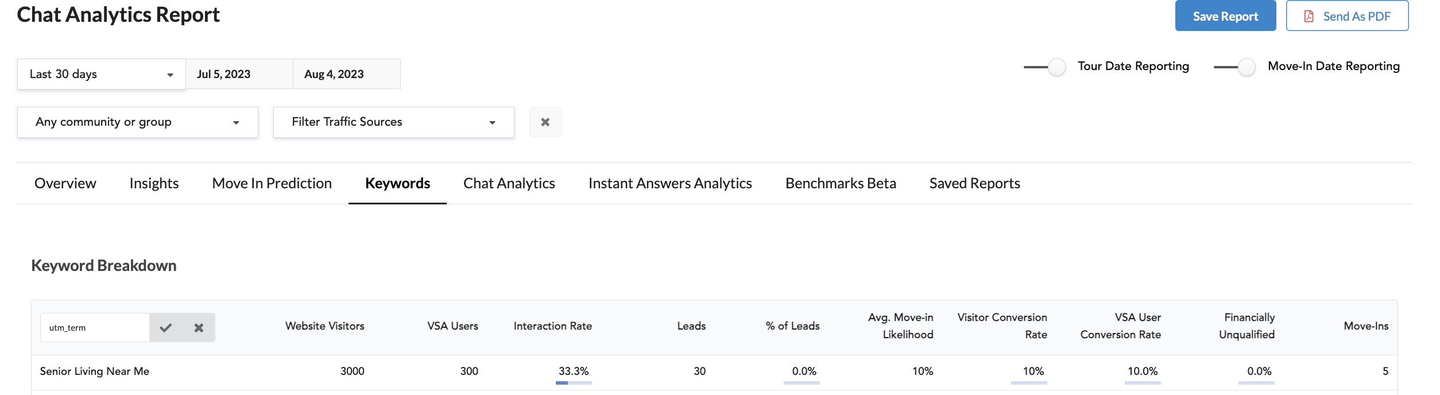Confirm utm_term with the checkmark icon
Viewport: 1440px width, 395px height.
166,328
